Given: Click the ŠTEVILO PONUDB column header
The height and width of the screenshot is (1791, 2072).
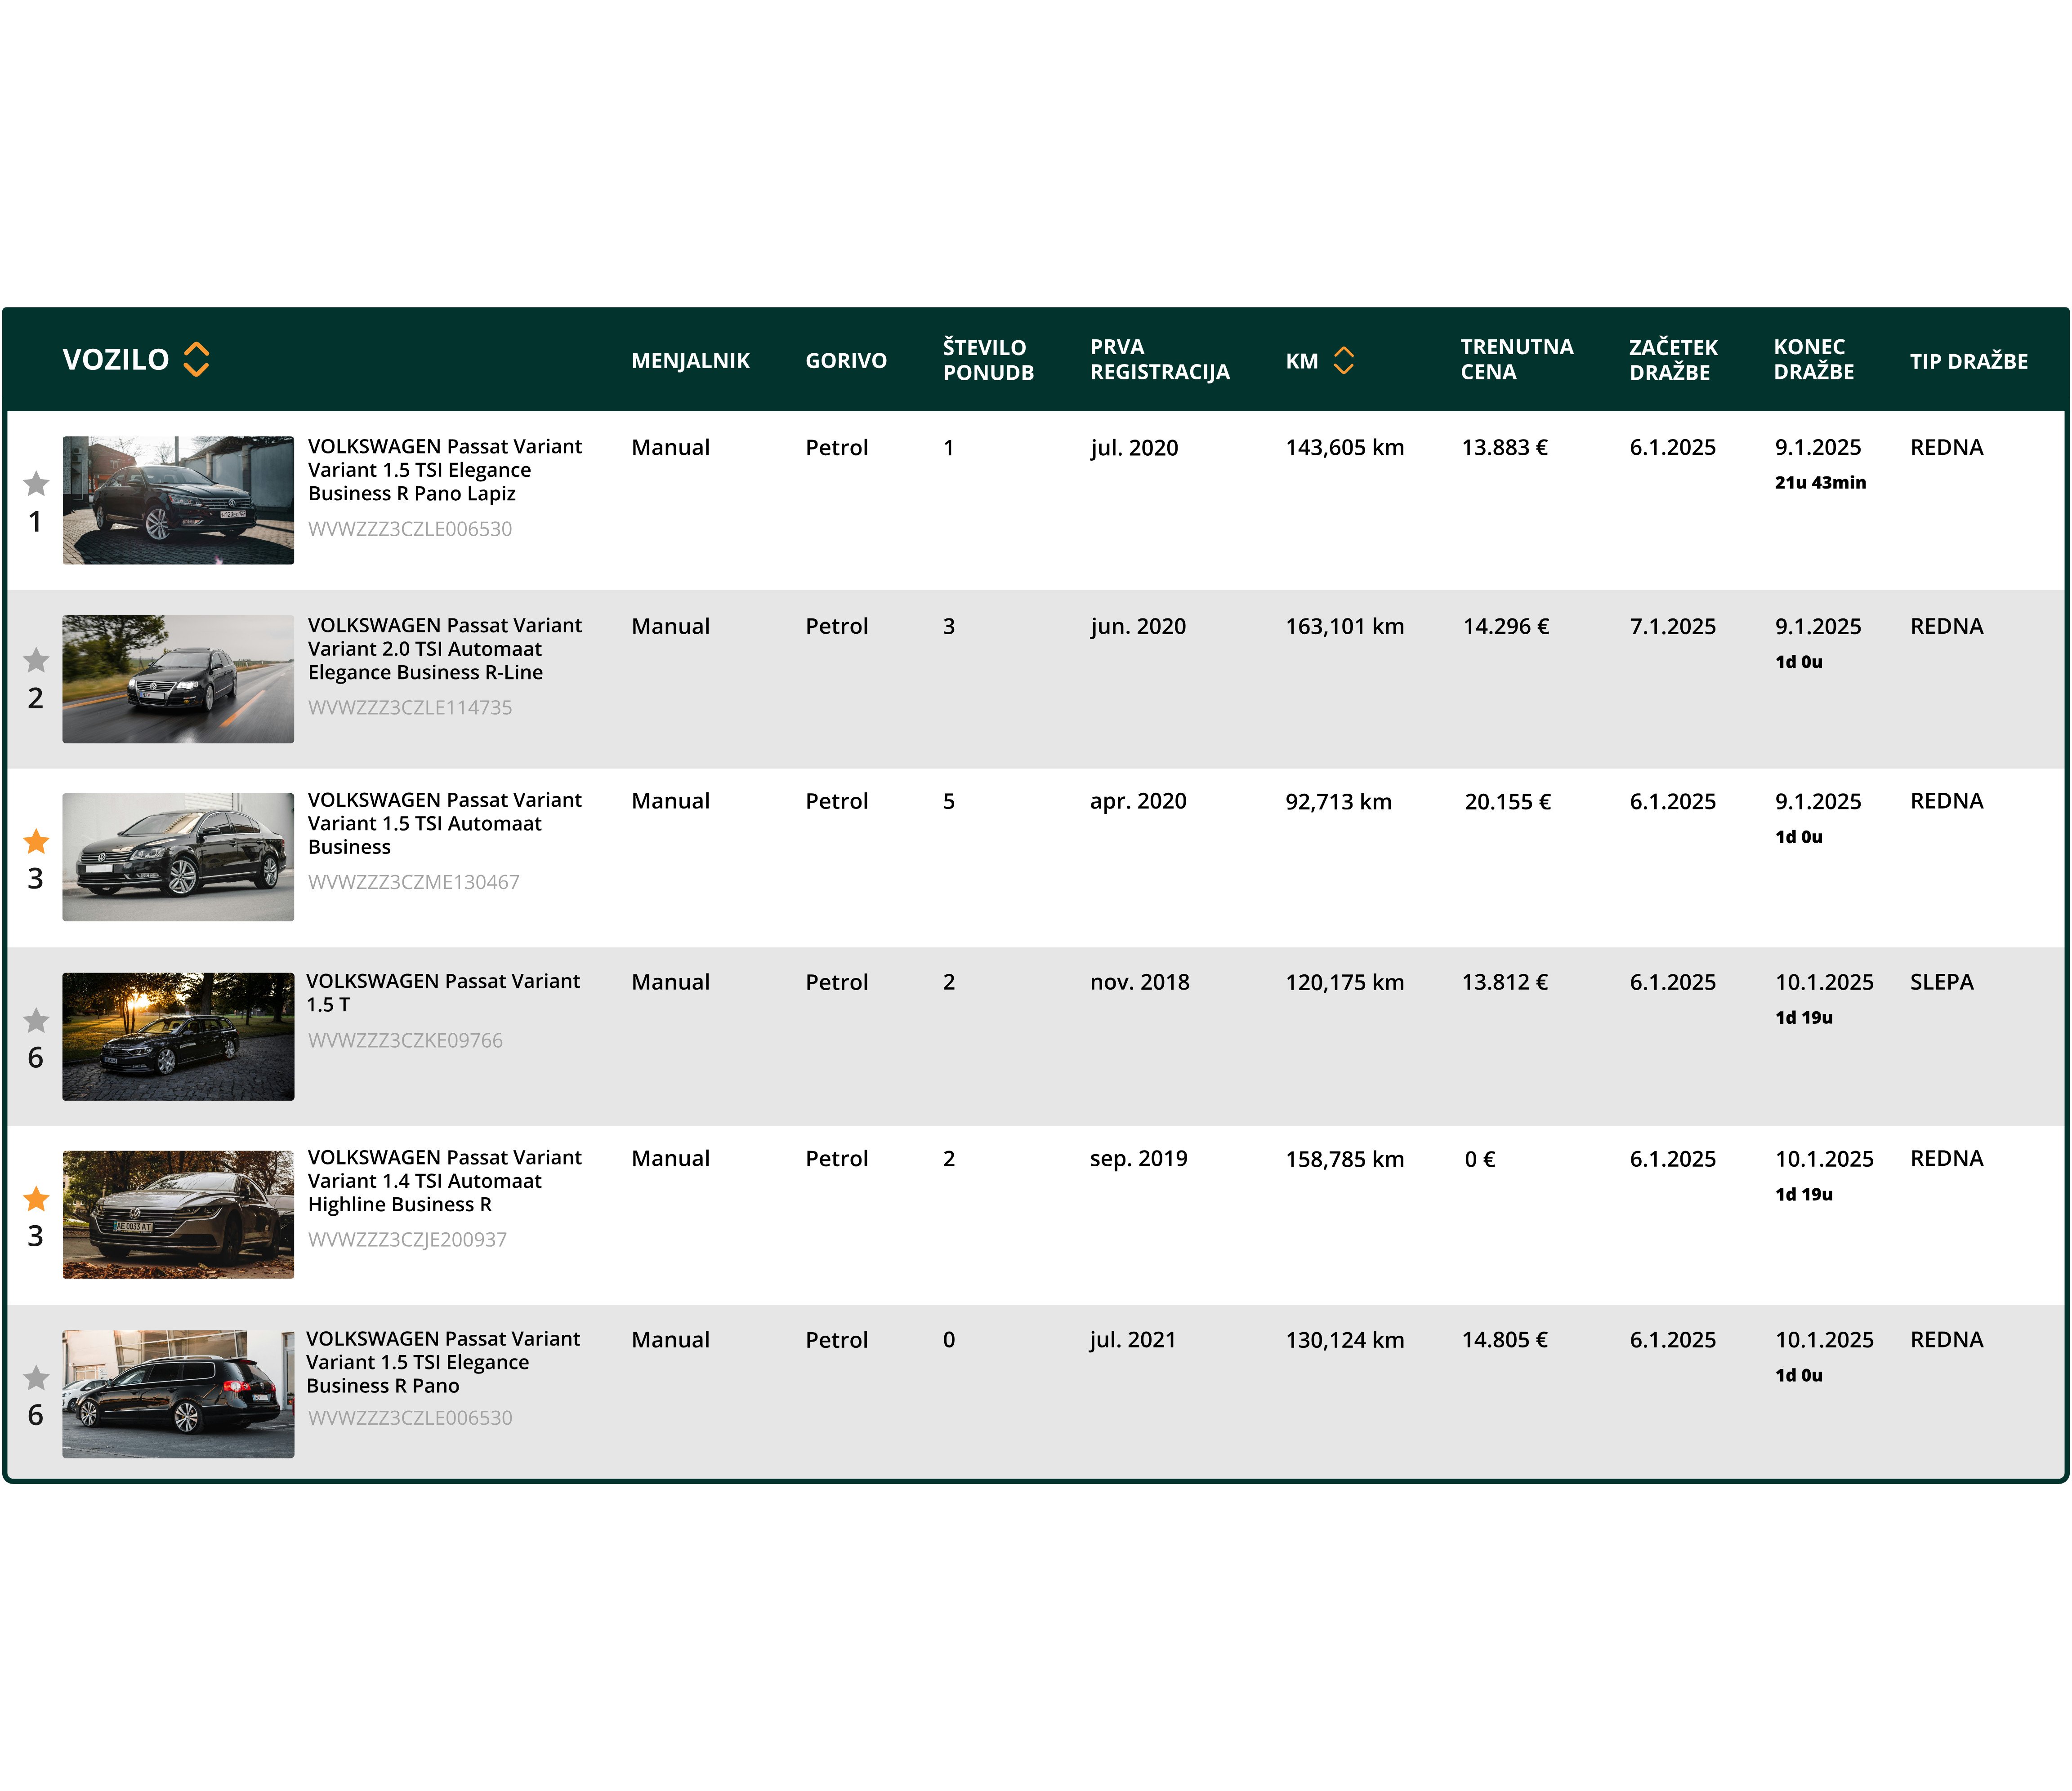Looking at the screenshot, I should click(988, 360).
